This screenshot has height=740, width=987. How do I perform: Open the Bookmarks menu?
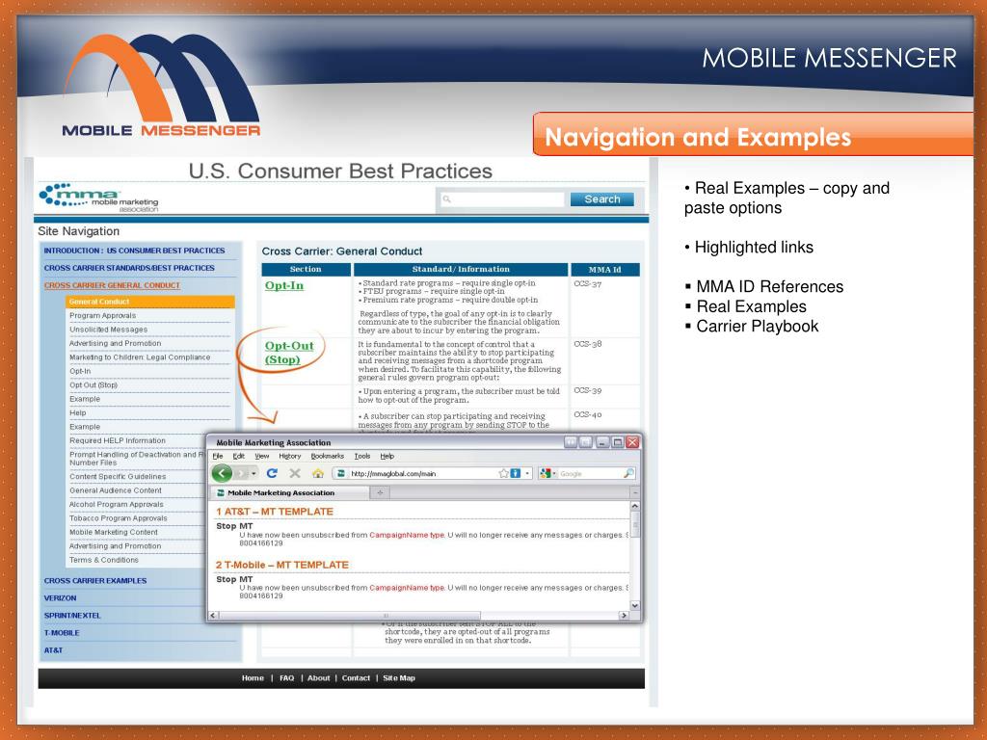(328, 456)
